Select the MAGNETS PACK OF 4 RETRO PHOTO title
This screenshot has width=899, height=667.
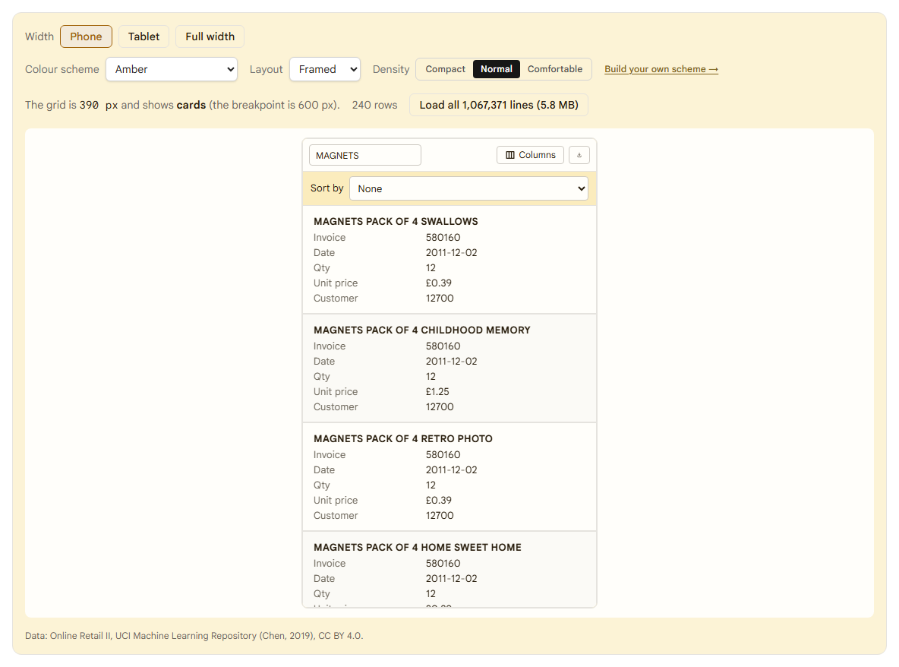click(403, 439)
